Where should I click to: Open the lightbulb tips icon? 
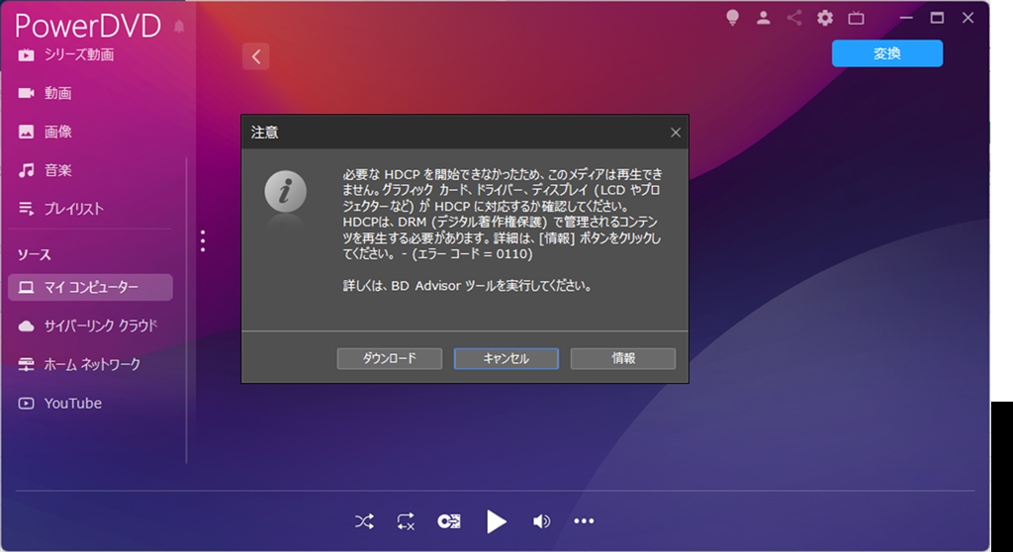[732, 18]
